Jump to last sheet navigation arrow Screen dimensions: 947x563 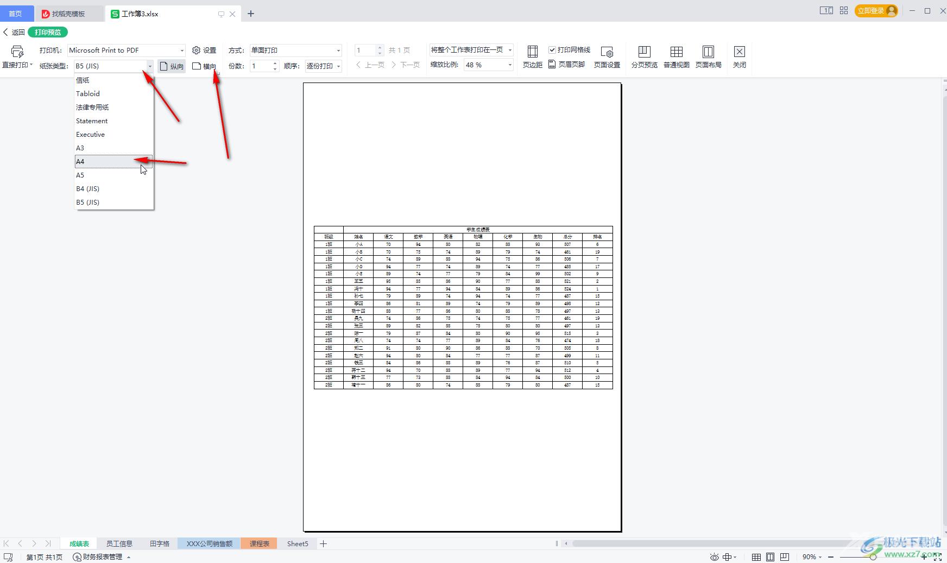click(48, 543)
